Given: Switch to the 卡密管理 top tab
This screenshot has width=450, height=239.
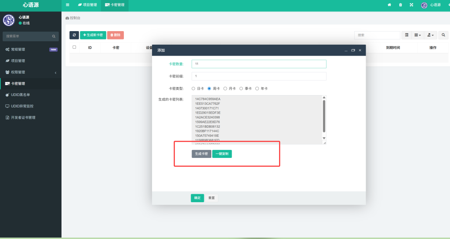Looking at the screenshot, I should 115,5.
